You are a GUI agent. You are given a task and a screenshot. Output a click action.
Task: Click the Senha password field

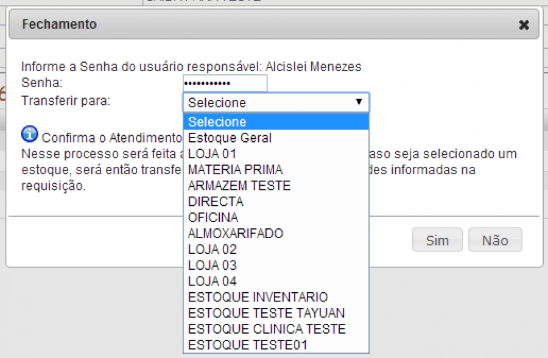pos(225,83)
